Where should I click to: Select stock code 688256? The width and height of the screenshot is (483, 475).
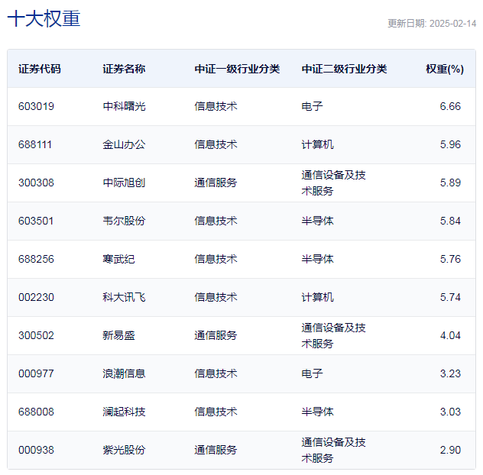click(x=36, y=259)
